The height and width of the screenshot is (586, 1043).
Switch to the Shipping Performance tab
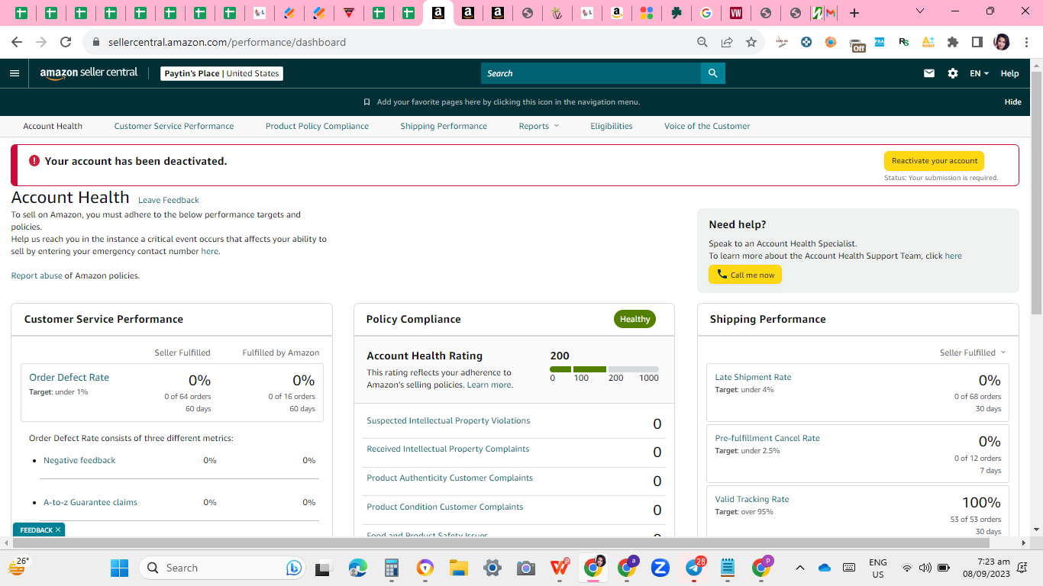(x=444, y=126)
